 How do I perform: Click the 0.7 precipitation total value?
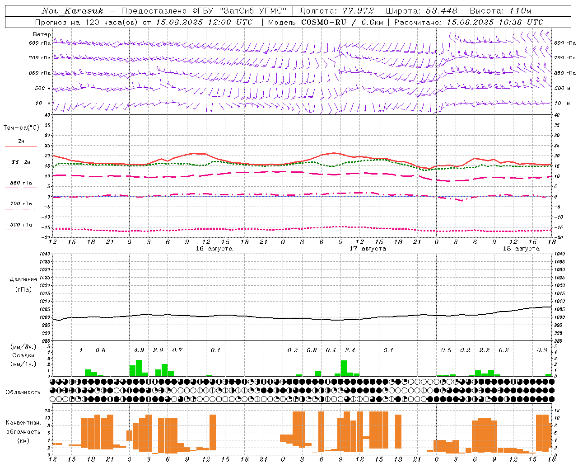pos(177,350)
